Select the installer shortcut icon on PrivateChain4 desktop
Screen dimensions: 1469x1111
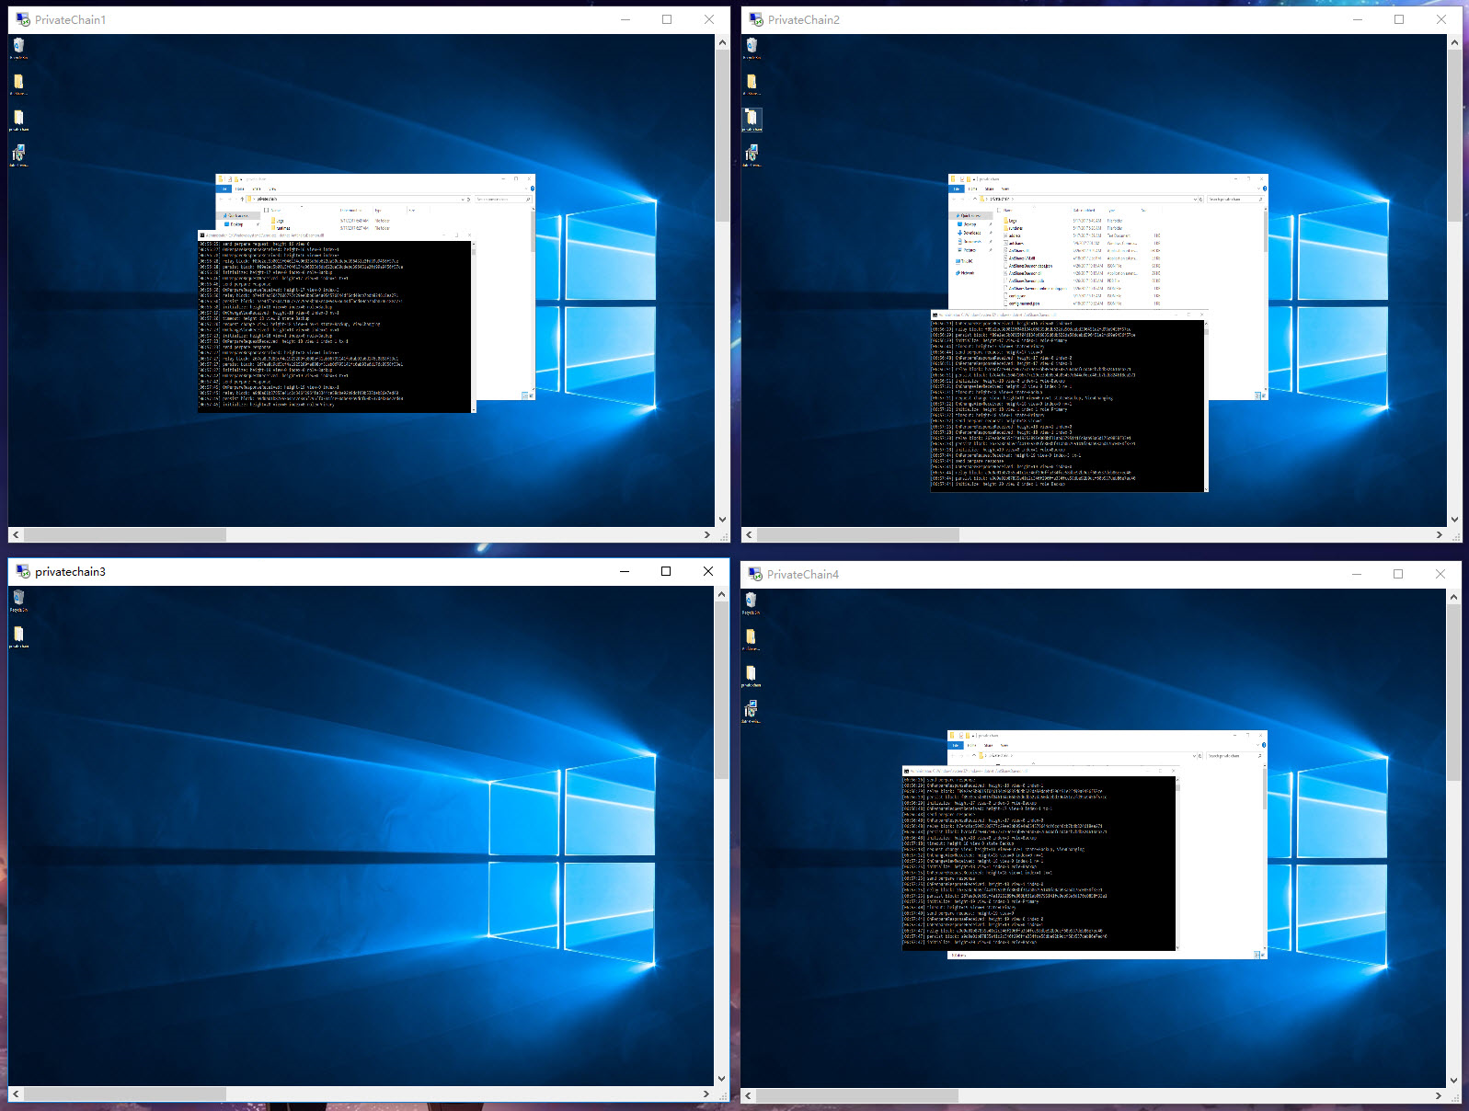click(x=751, y=711)
